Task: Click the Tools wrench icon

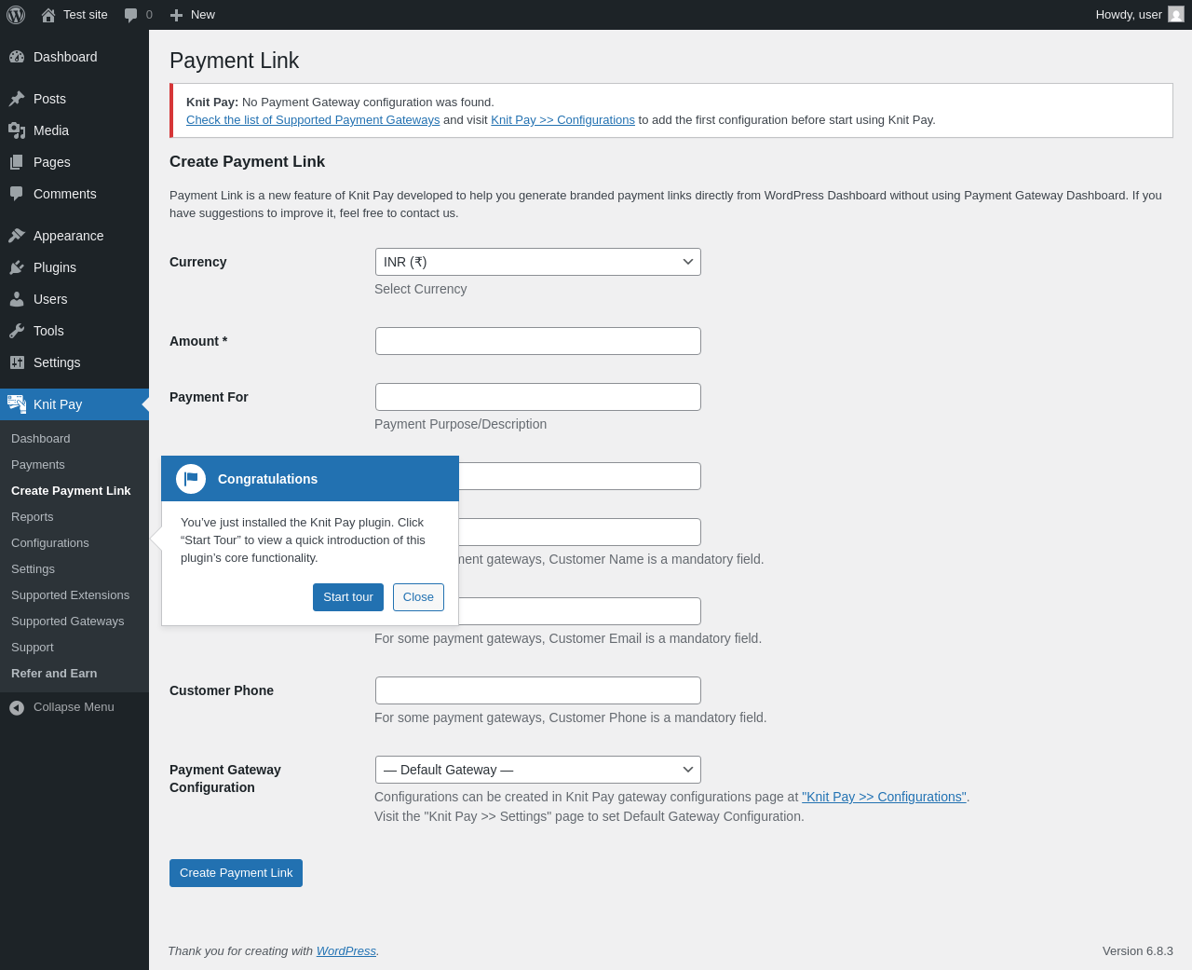Action: point(17,331)
